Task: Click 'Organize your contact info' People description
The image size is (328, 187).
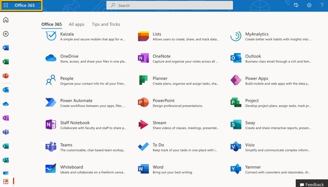Action: pyautogui.click(x=93, y=84)
